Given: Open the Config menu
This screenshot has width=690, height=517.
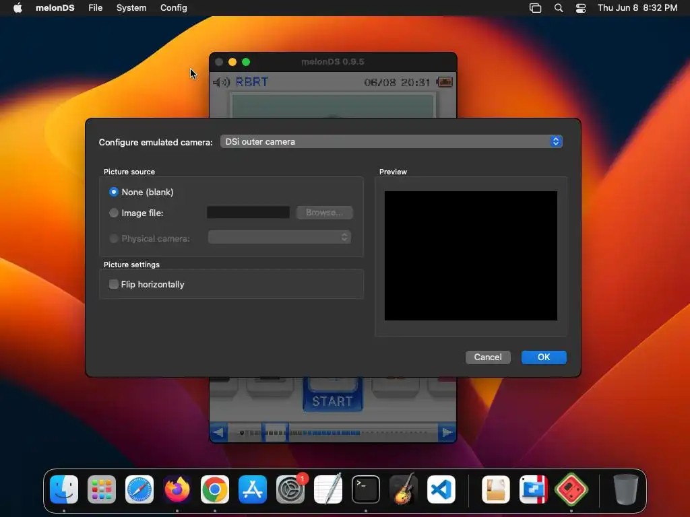Looking at the screenshot, I should coord(173,7).
